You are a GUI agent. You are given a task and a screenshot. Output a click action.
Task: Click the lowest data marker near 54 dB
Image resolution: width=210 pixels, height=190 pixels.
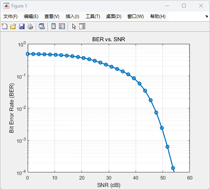coord(173,168)
